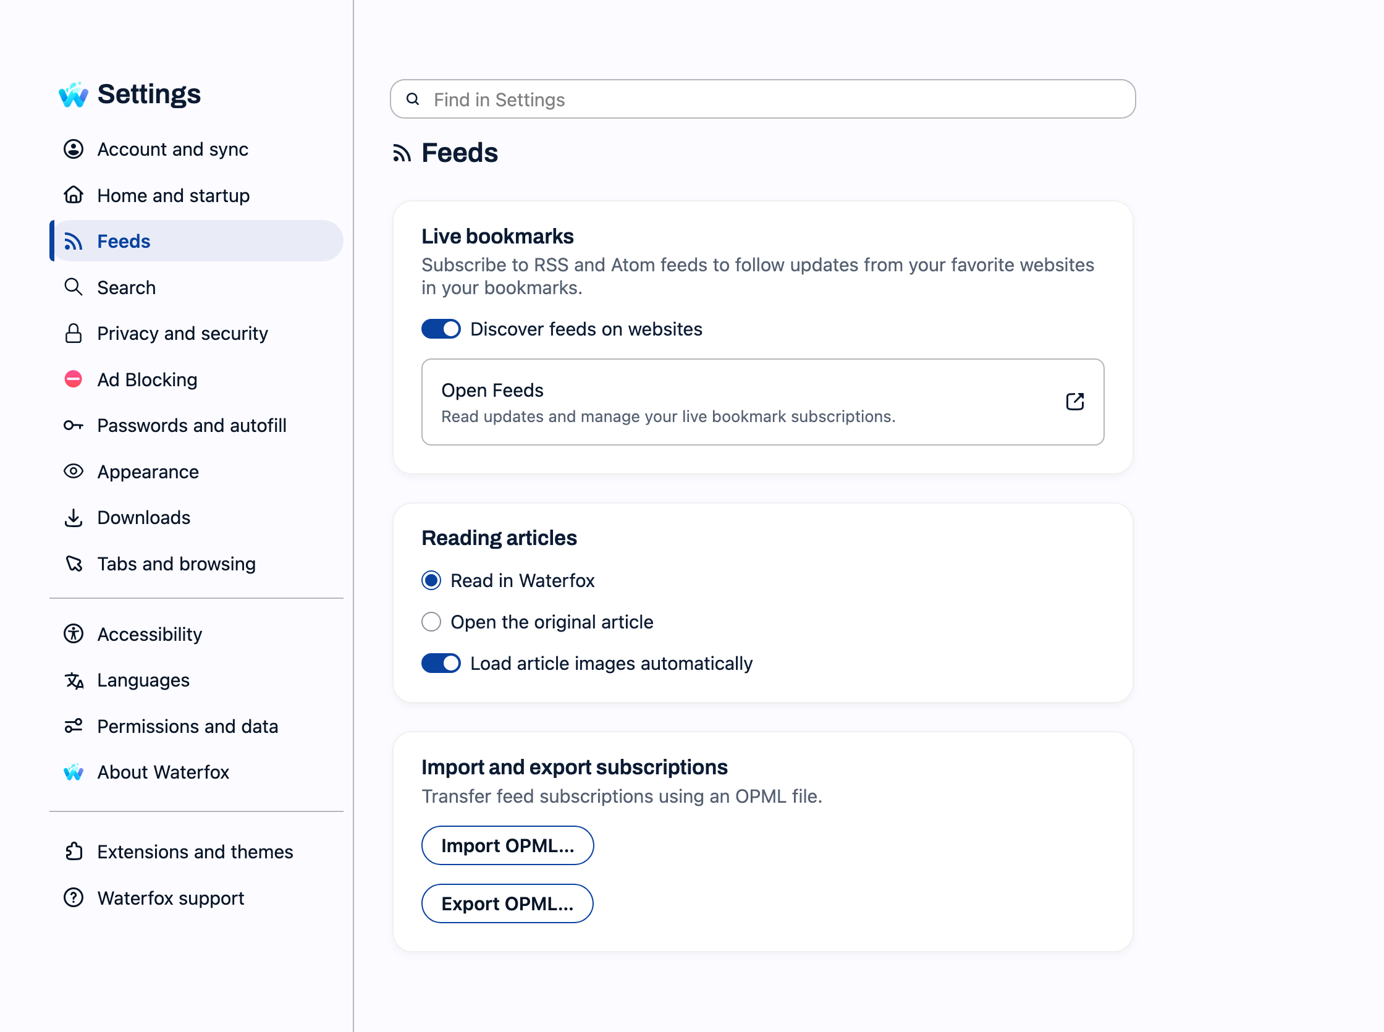The width and height of the screenshot is (1384, 1032).
Task: Open Tabs and browsing settings
Action: click(196, 564)
